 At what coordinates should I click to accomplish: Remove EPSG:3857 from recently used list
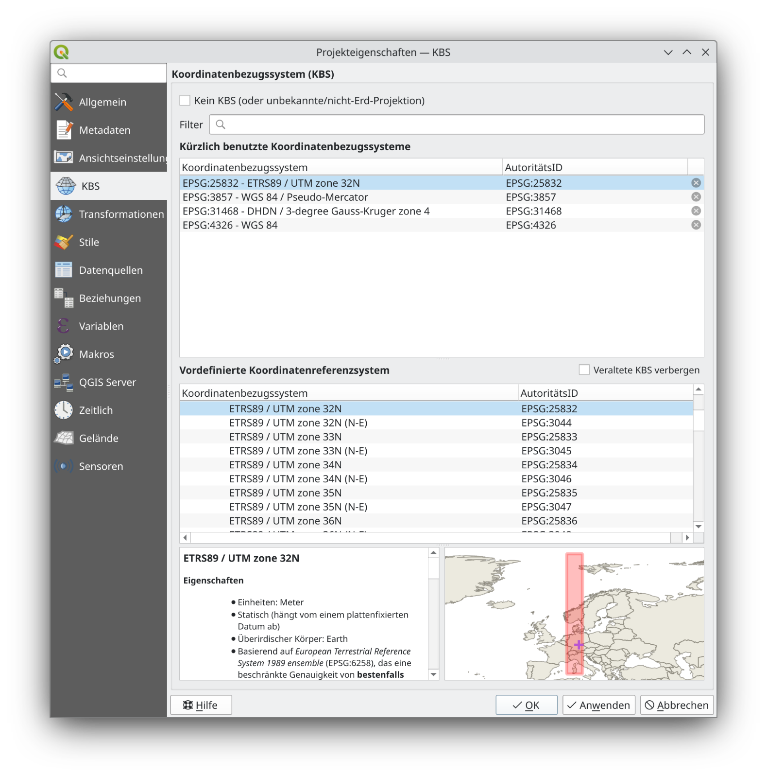(696, 197)
